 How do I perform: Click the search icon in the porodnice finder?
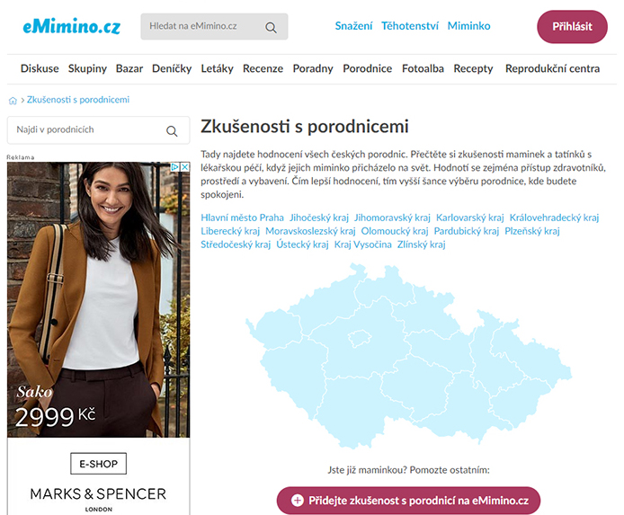[x=172, y=131]
